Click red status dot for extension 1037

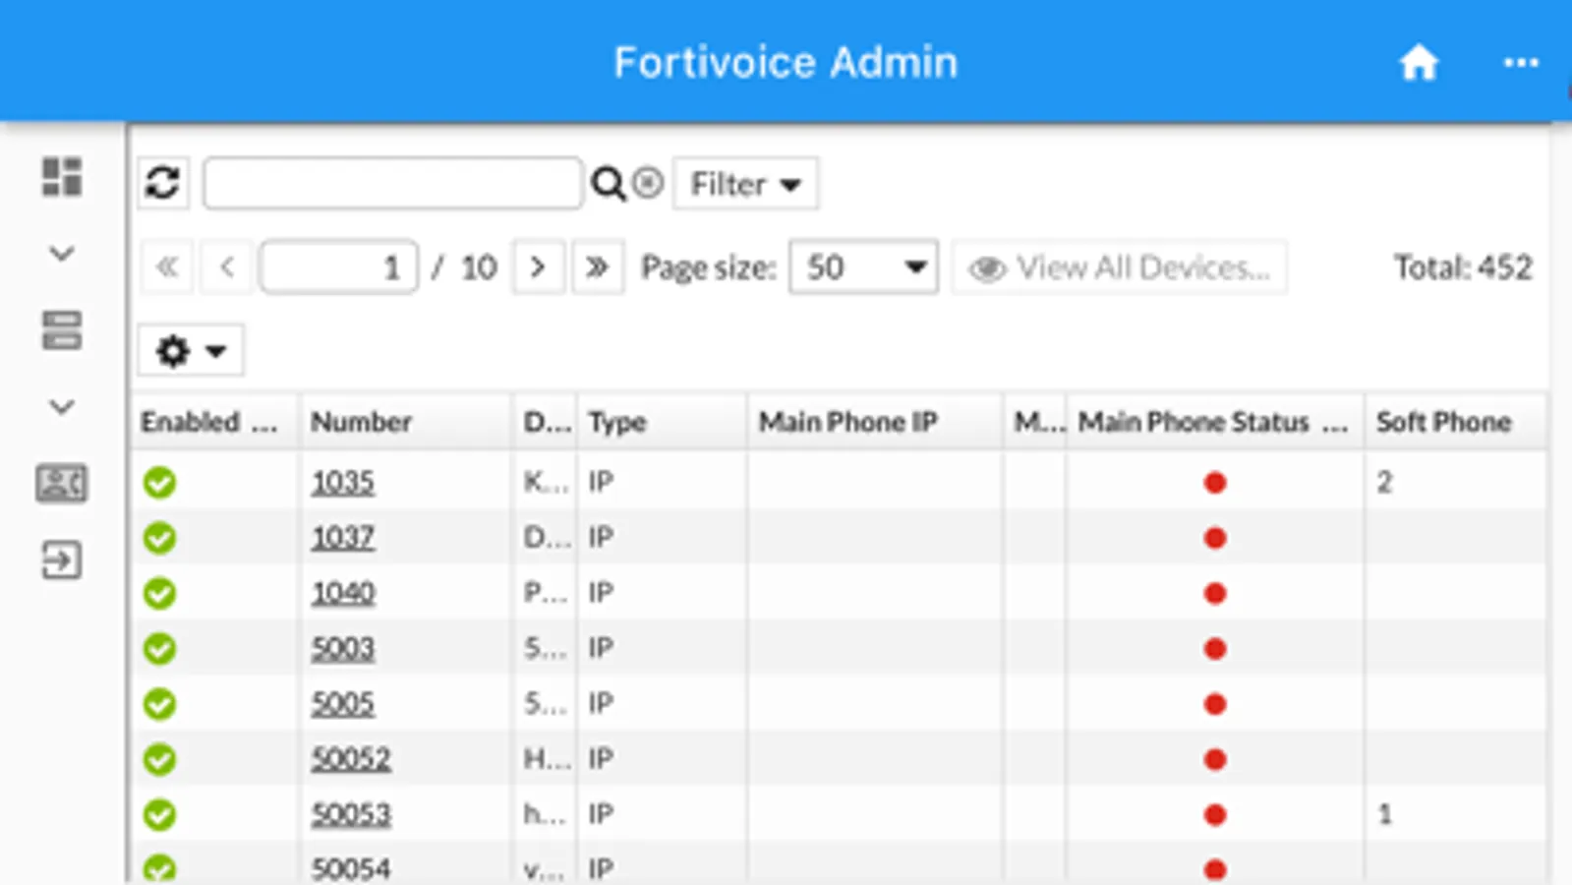pos(1215,538)
